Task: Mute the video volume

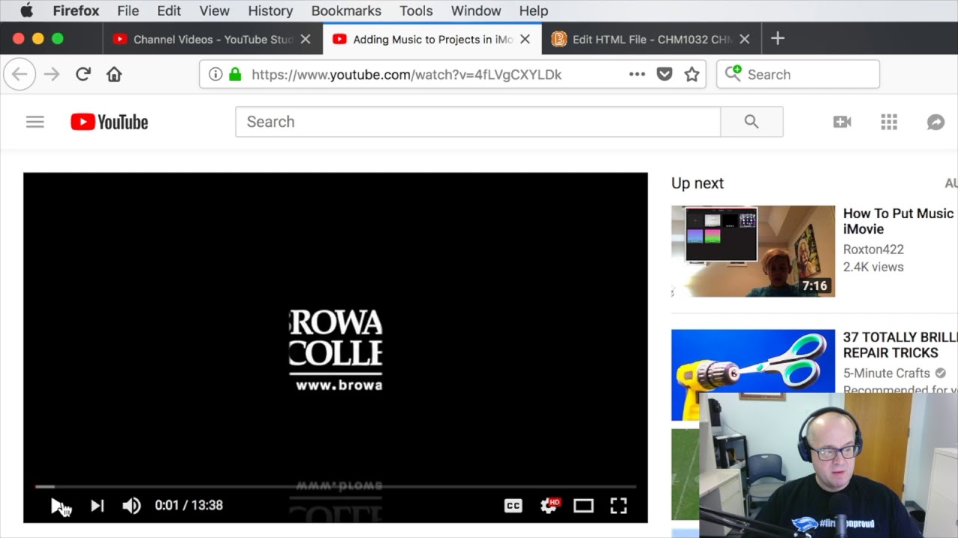Action: [x=131, y=506]
